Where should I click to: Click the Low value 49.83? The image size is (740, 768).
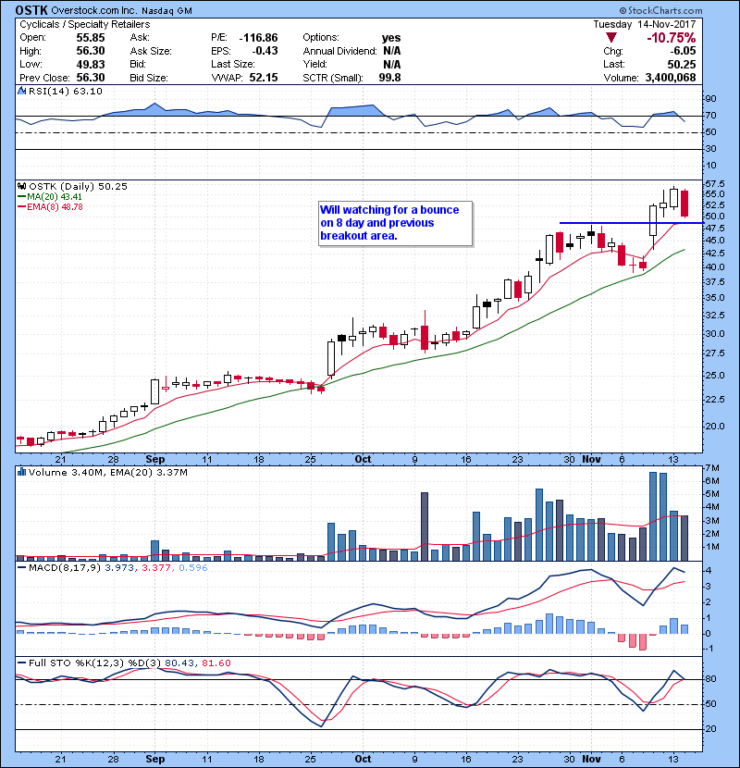pos(91,65)
